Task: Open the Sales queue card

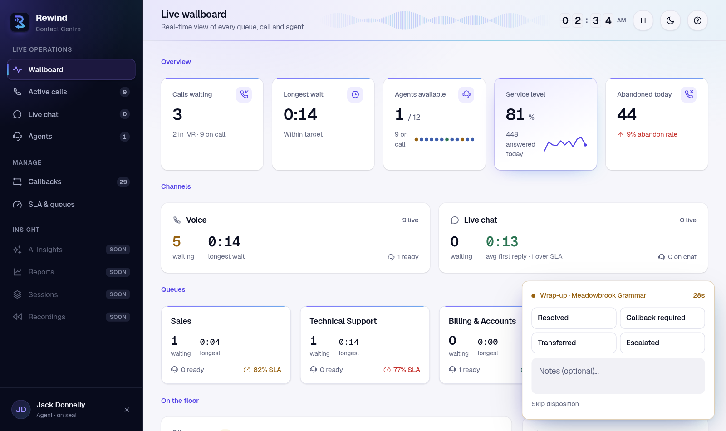Action: click(226, 345)
